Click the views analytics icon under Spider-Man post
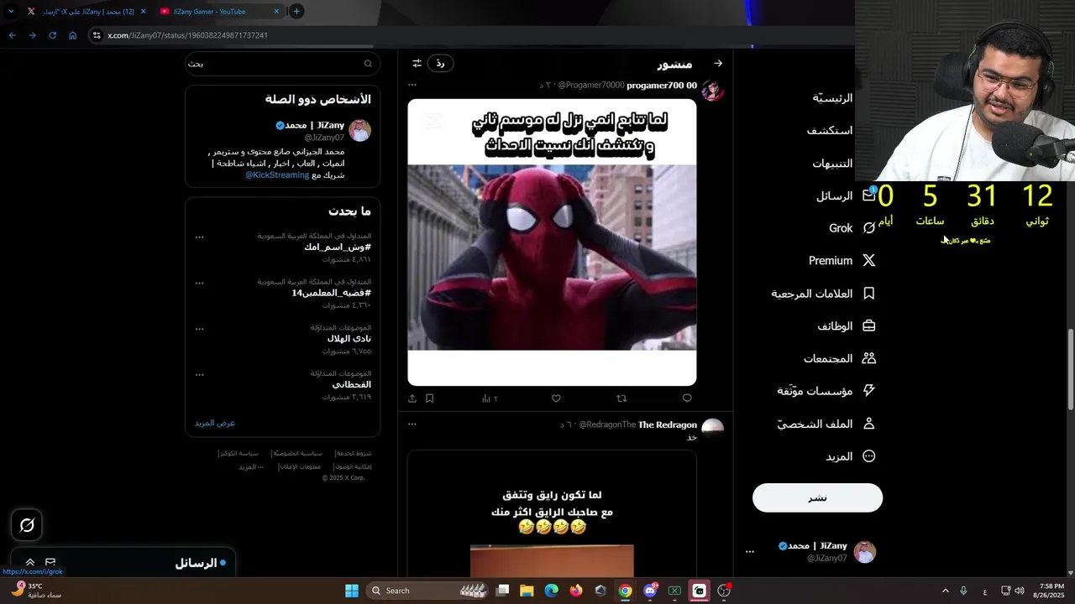Screen dimensions: 1075x604 point(486,398)
